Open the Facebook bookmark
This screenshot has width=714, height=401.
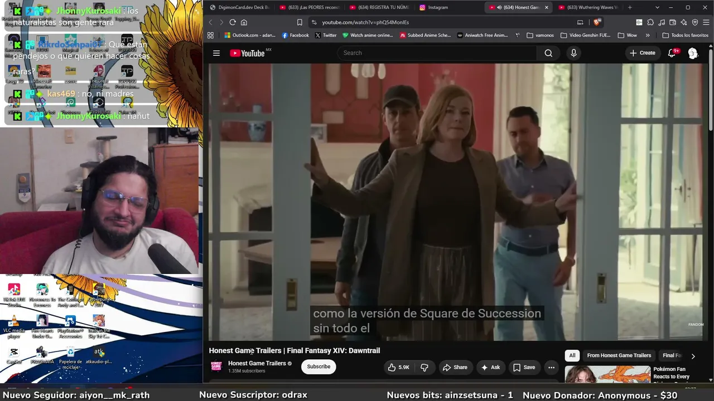click(295, 35)
